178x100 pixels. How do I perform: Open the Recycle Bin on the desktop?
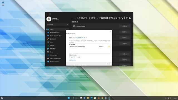[x=3, y=3]
